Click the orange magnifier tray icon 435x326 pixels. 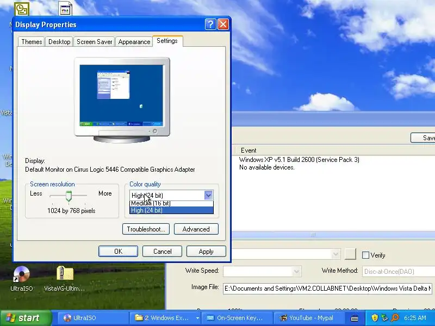coord(395,318)
